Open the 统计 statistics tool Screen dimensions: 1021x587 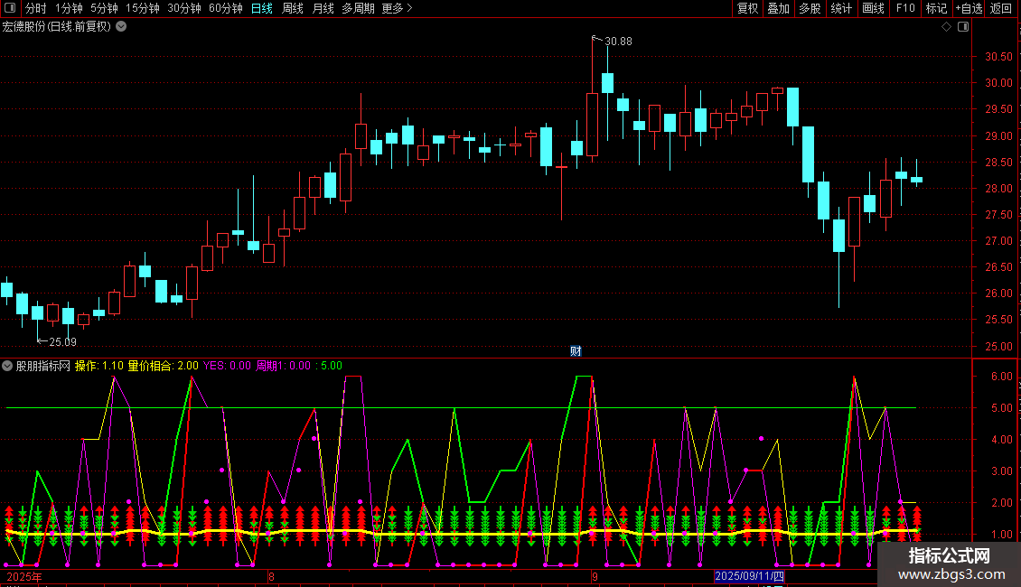tap(841, 8)
